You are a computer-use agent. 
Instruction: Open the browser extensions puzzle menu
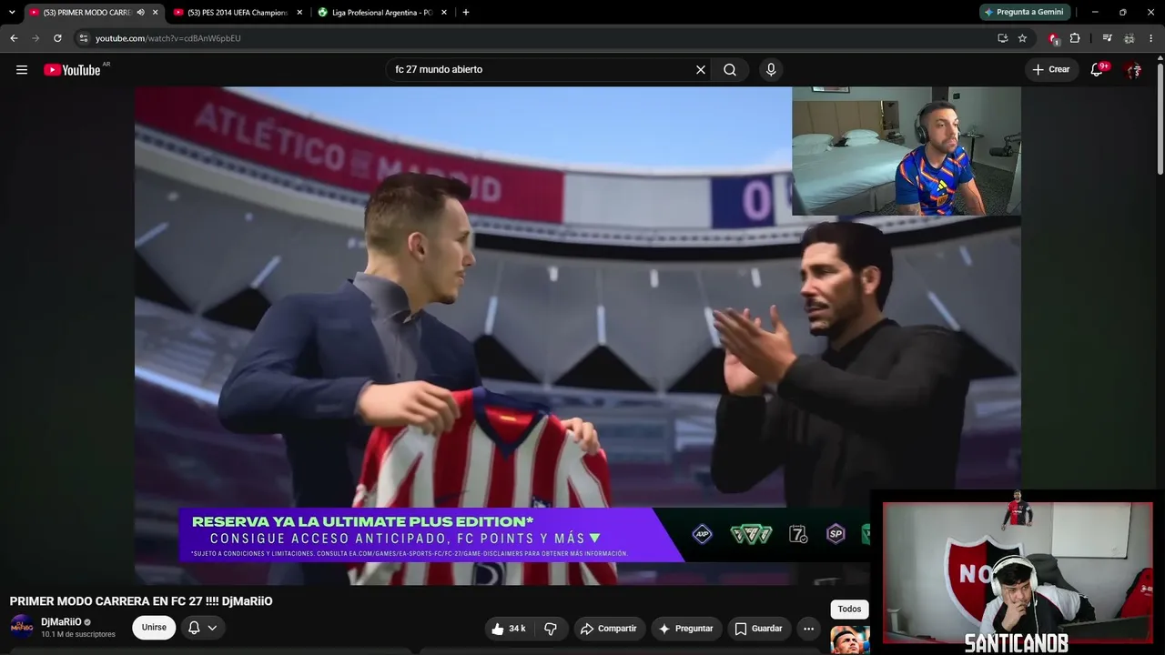[1075, 38]
